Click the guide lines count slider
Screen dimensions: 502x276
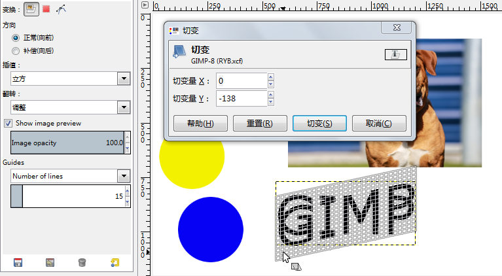pos(67,196)
